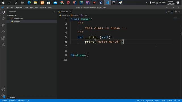The image size is (182, 102).
Task: Open Windows Action Center notifications
Action: [177, 3]
